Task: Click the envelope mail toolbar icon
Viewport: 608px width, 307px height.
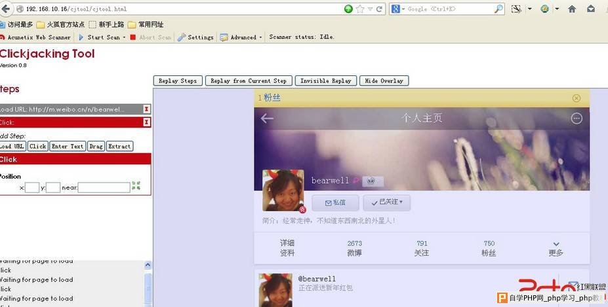Action: (591, 9)
